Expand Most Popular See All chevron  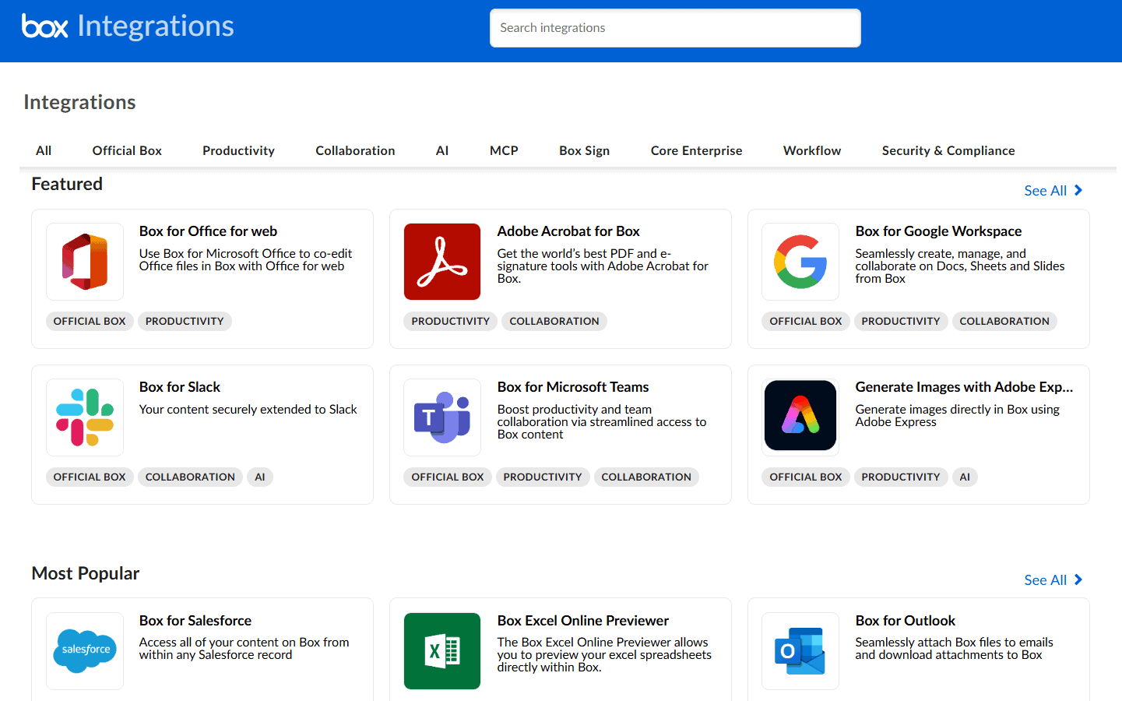pyautogui.click(x=1078, y=580)
